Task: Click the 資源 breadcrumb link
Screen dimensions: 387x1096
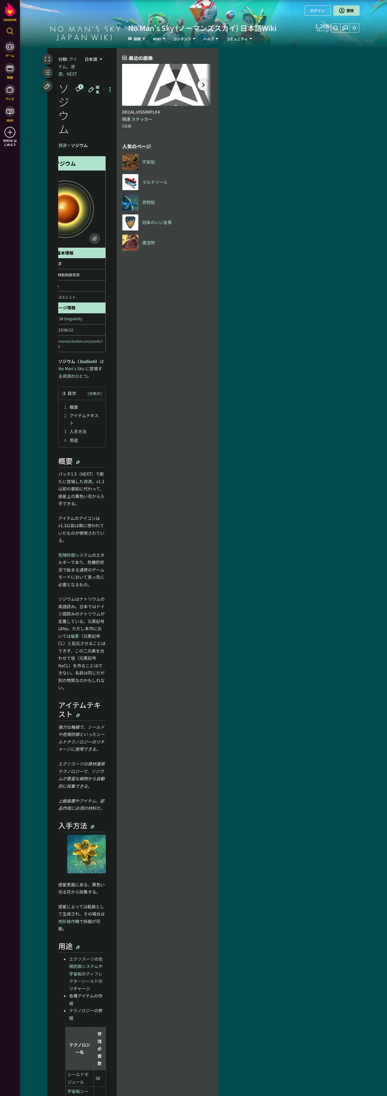Action: tap(63, 146)
